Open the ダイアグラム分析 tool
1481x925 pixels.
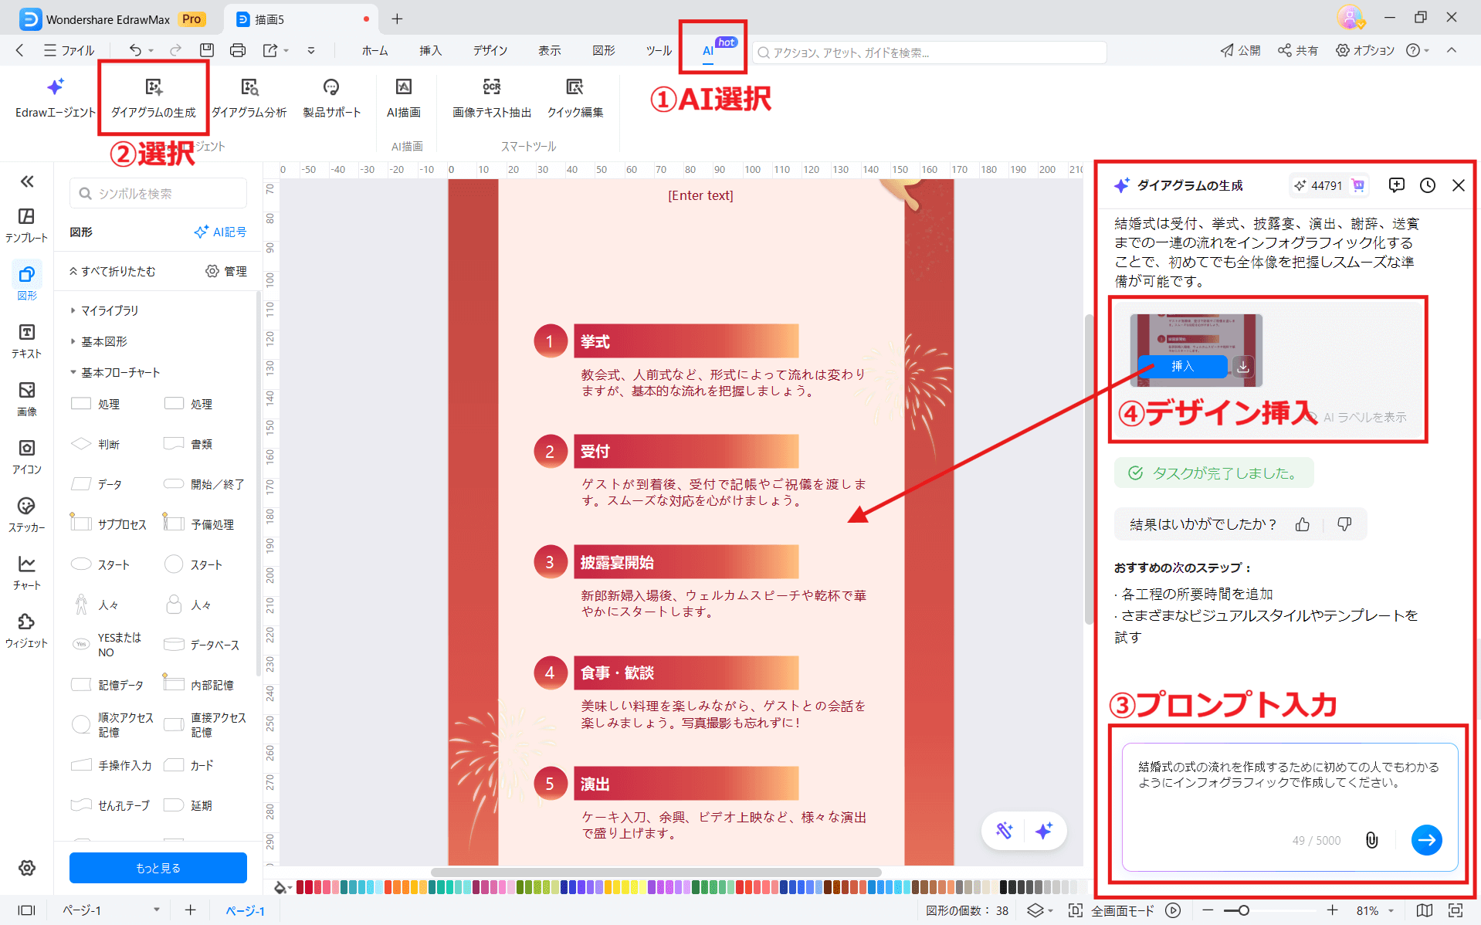tap(250, 97)
